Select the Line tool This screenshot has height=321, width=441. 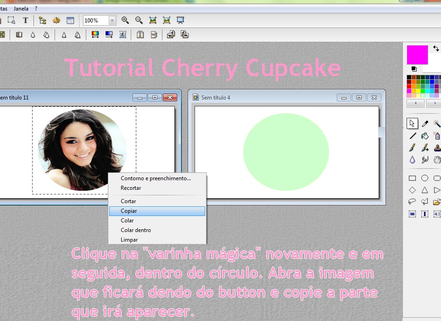coord(412,136)
